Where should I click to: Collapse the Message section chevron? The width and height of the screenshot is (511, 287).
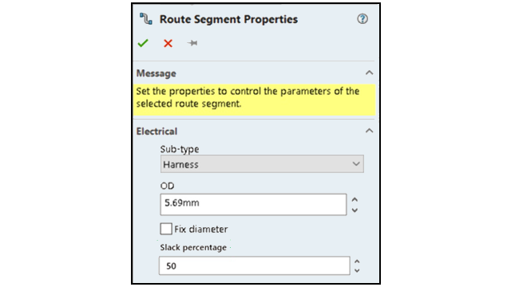tap(369, 73)
